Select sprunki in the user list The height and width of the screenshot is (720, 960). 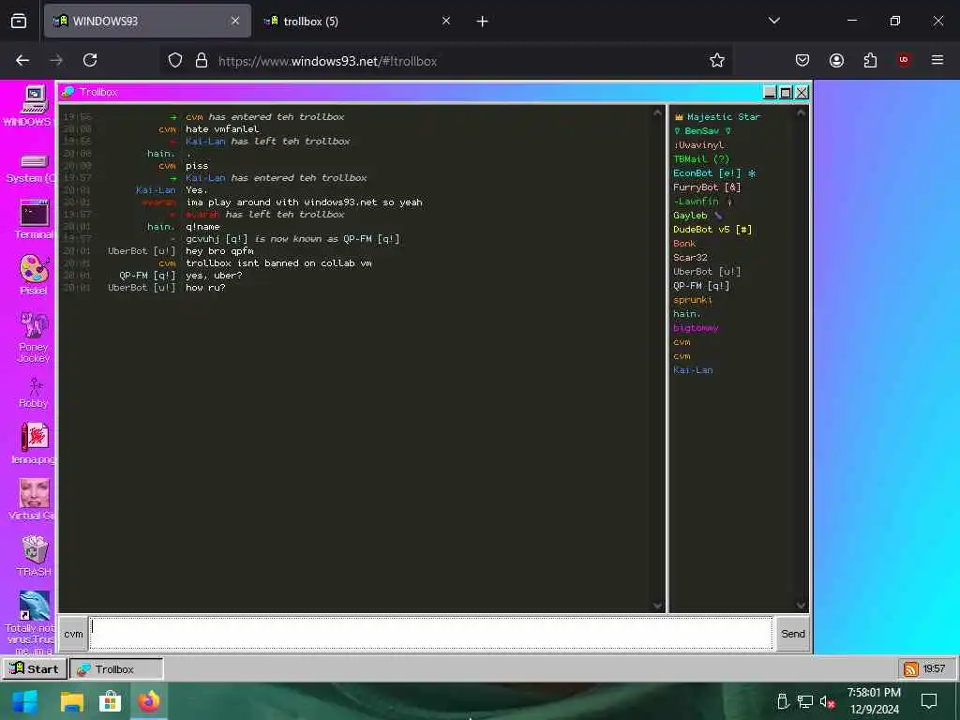693,300
